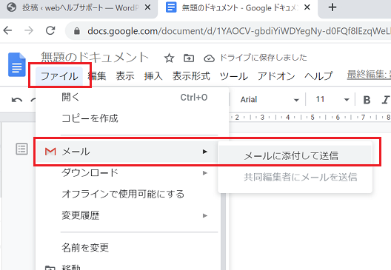391x270 pixels.
Task: Close the Google ドキュメント tab
Action: [307, 7]
